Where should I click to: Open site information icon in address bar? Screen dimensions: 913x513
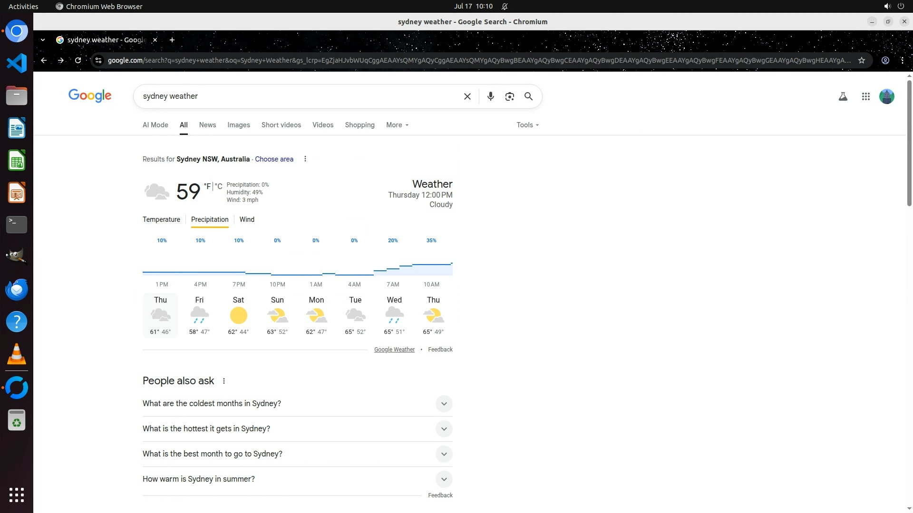[98, 60]
